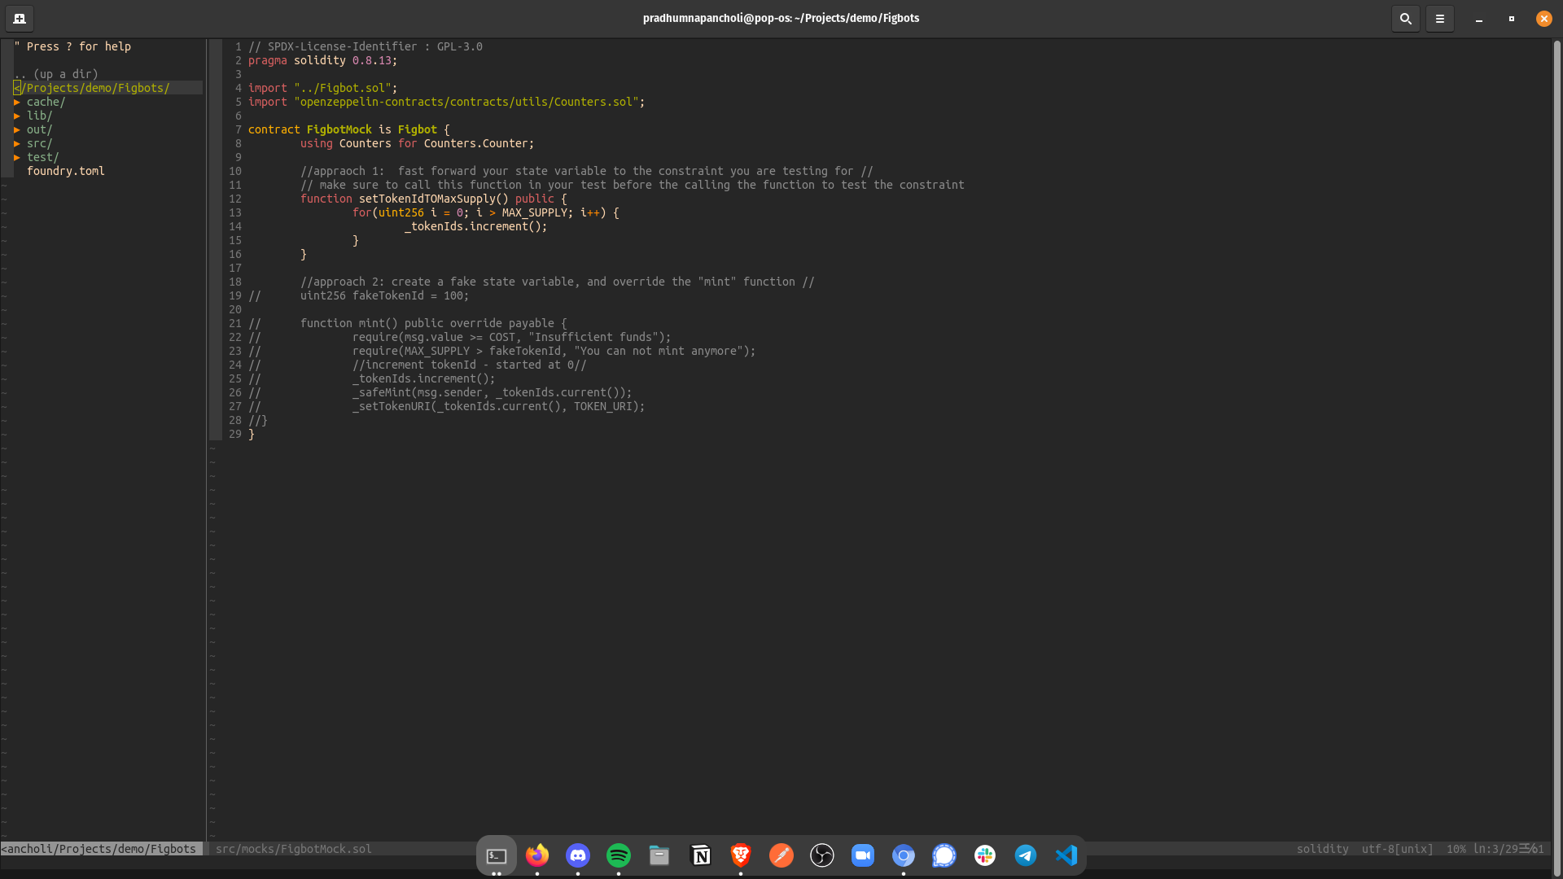This screenshot has width=1563, height=879.
Task: Click the 'require(msg.value >= COST' line
Action: coord(512,337)
